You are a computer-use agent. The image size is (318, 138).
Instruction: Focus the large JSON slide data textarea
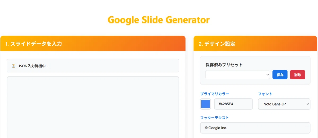(93, 107)
